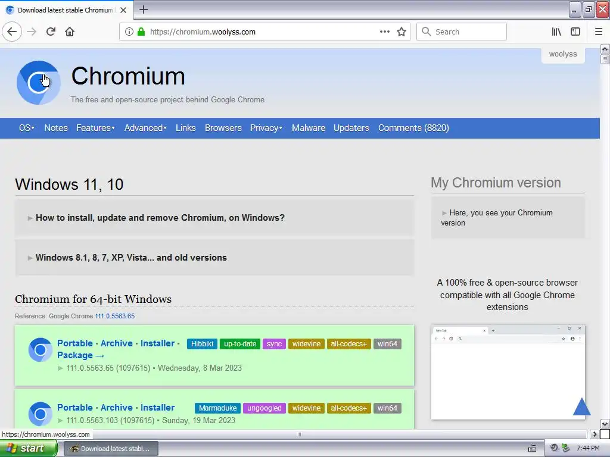Download Installer of the Hibbiki build
This screenshot has width=610, height=457.
point(157,343)
